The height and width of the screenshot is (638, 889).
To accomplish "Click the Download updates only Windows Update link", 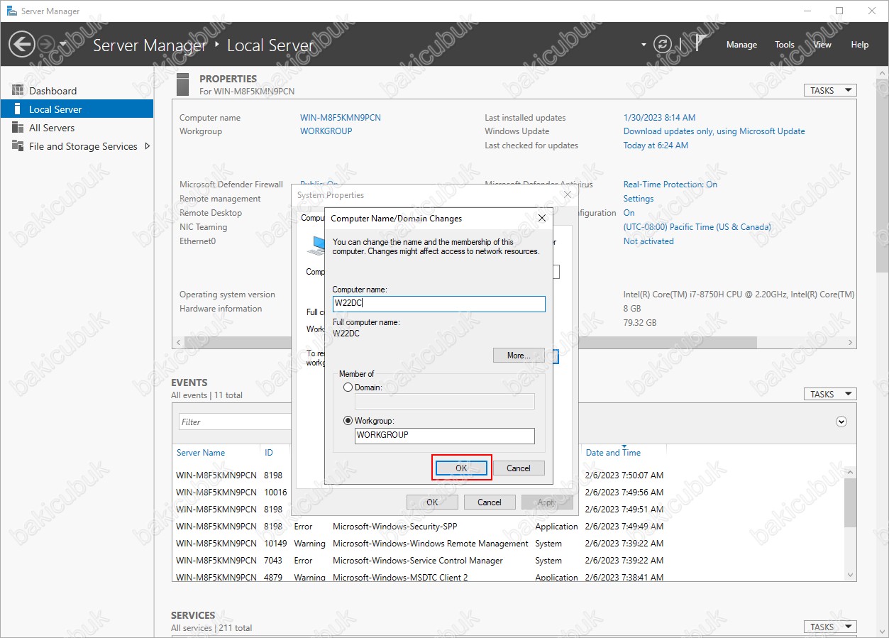I will (x=714, y=131).
